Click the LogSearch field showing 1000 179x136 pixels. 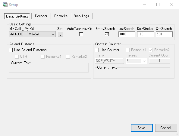click(127, 34)
